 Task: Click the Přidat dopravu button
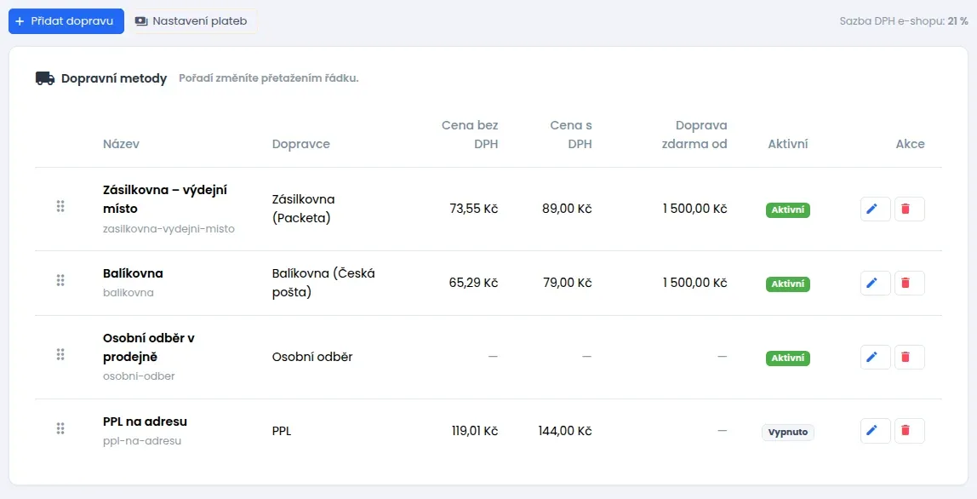point(66,21)
